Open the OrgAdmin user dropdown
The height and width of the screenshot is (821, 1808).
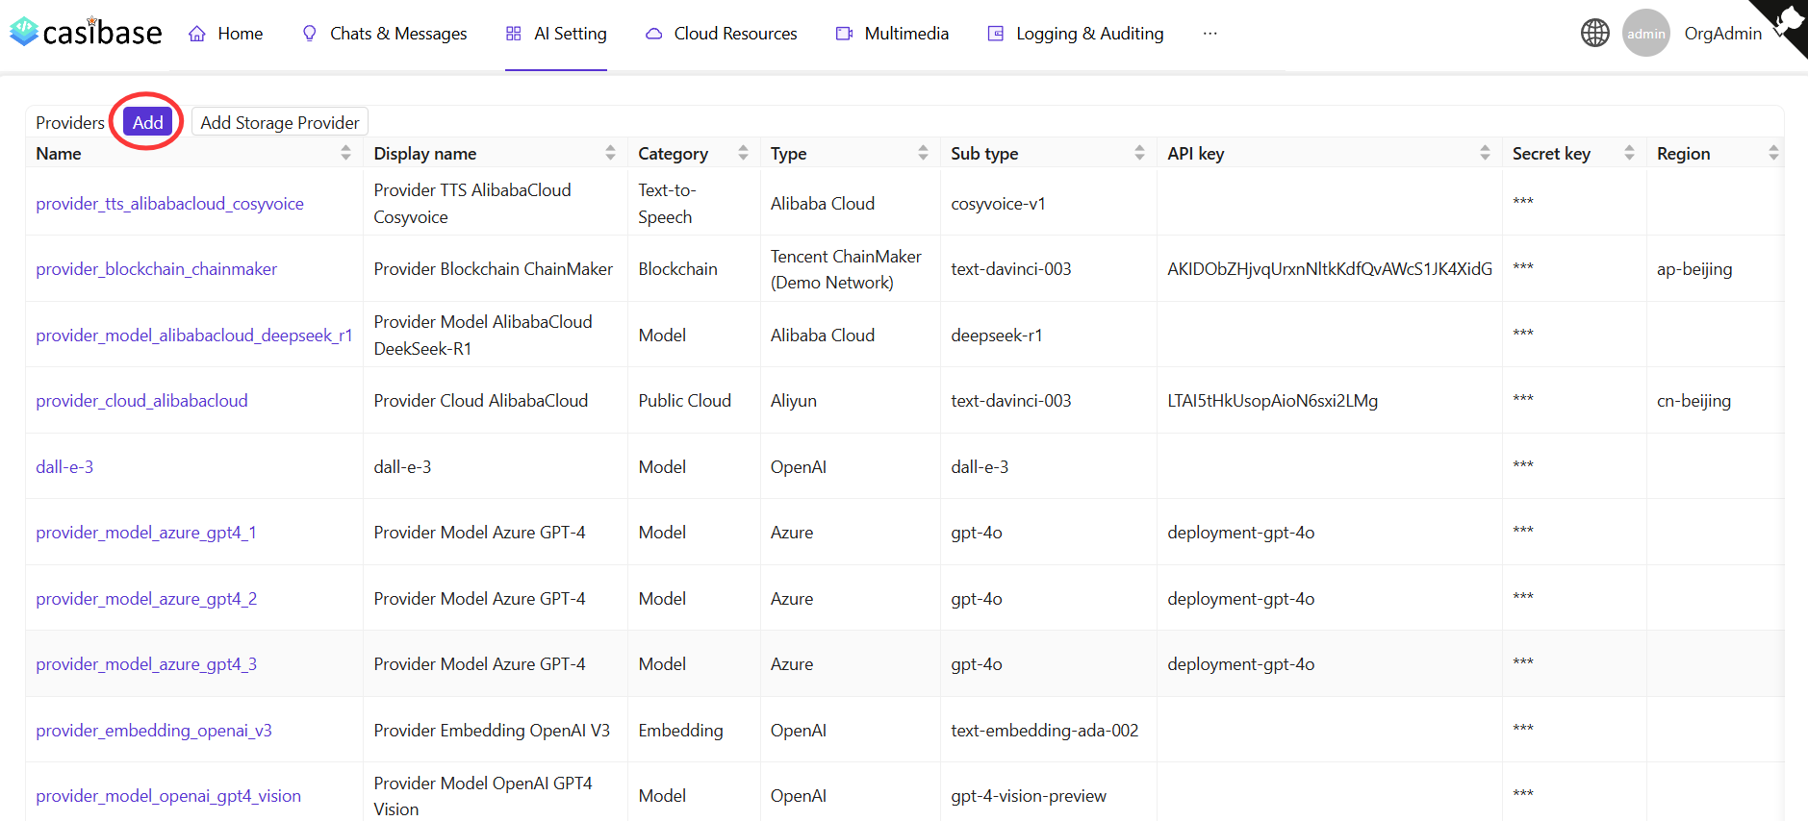(x=1722, y=34)
